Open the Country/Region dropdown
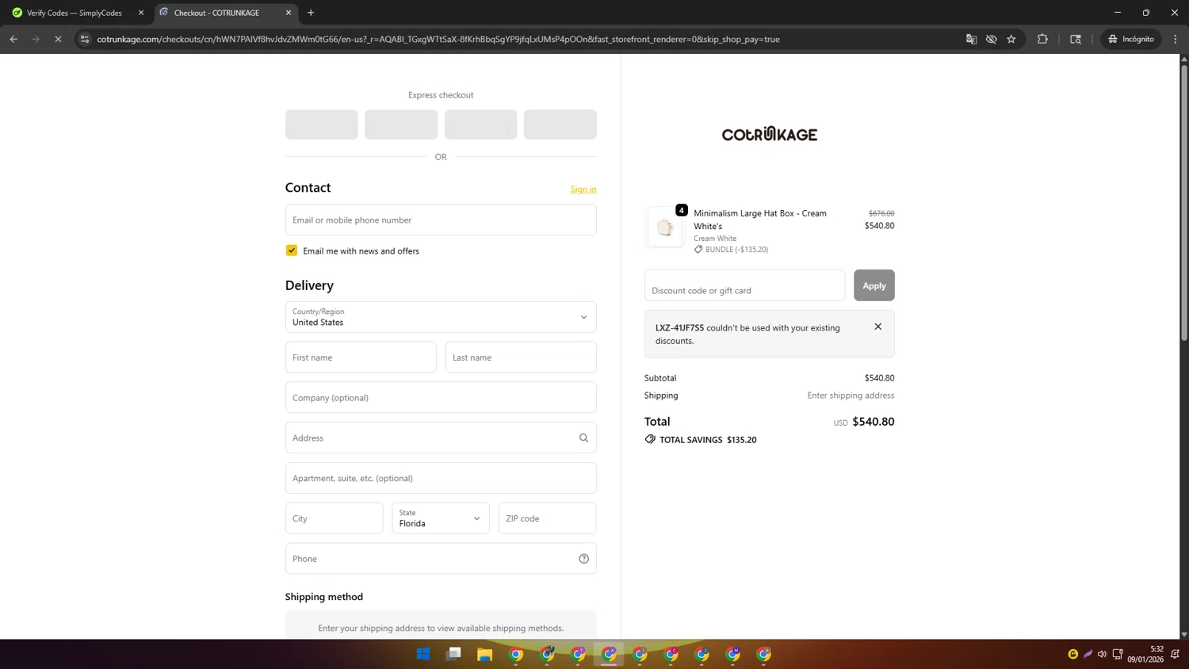The image size is (1189, 669). [441, 317]
